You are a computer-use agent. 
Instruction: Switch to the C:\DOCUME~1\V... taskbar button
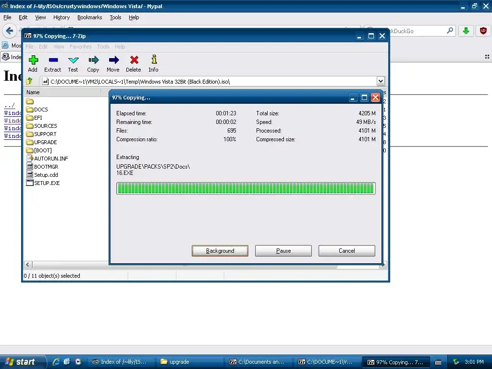click(327, 362)
